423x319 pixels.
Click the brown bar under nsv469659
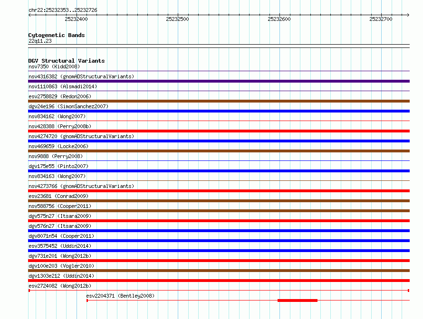point(219,151)
